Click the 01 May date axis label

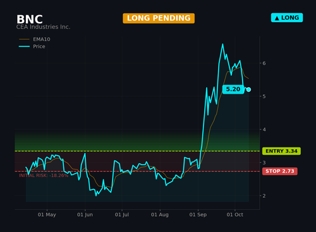(x=47, y=215)
